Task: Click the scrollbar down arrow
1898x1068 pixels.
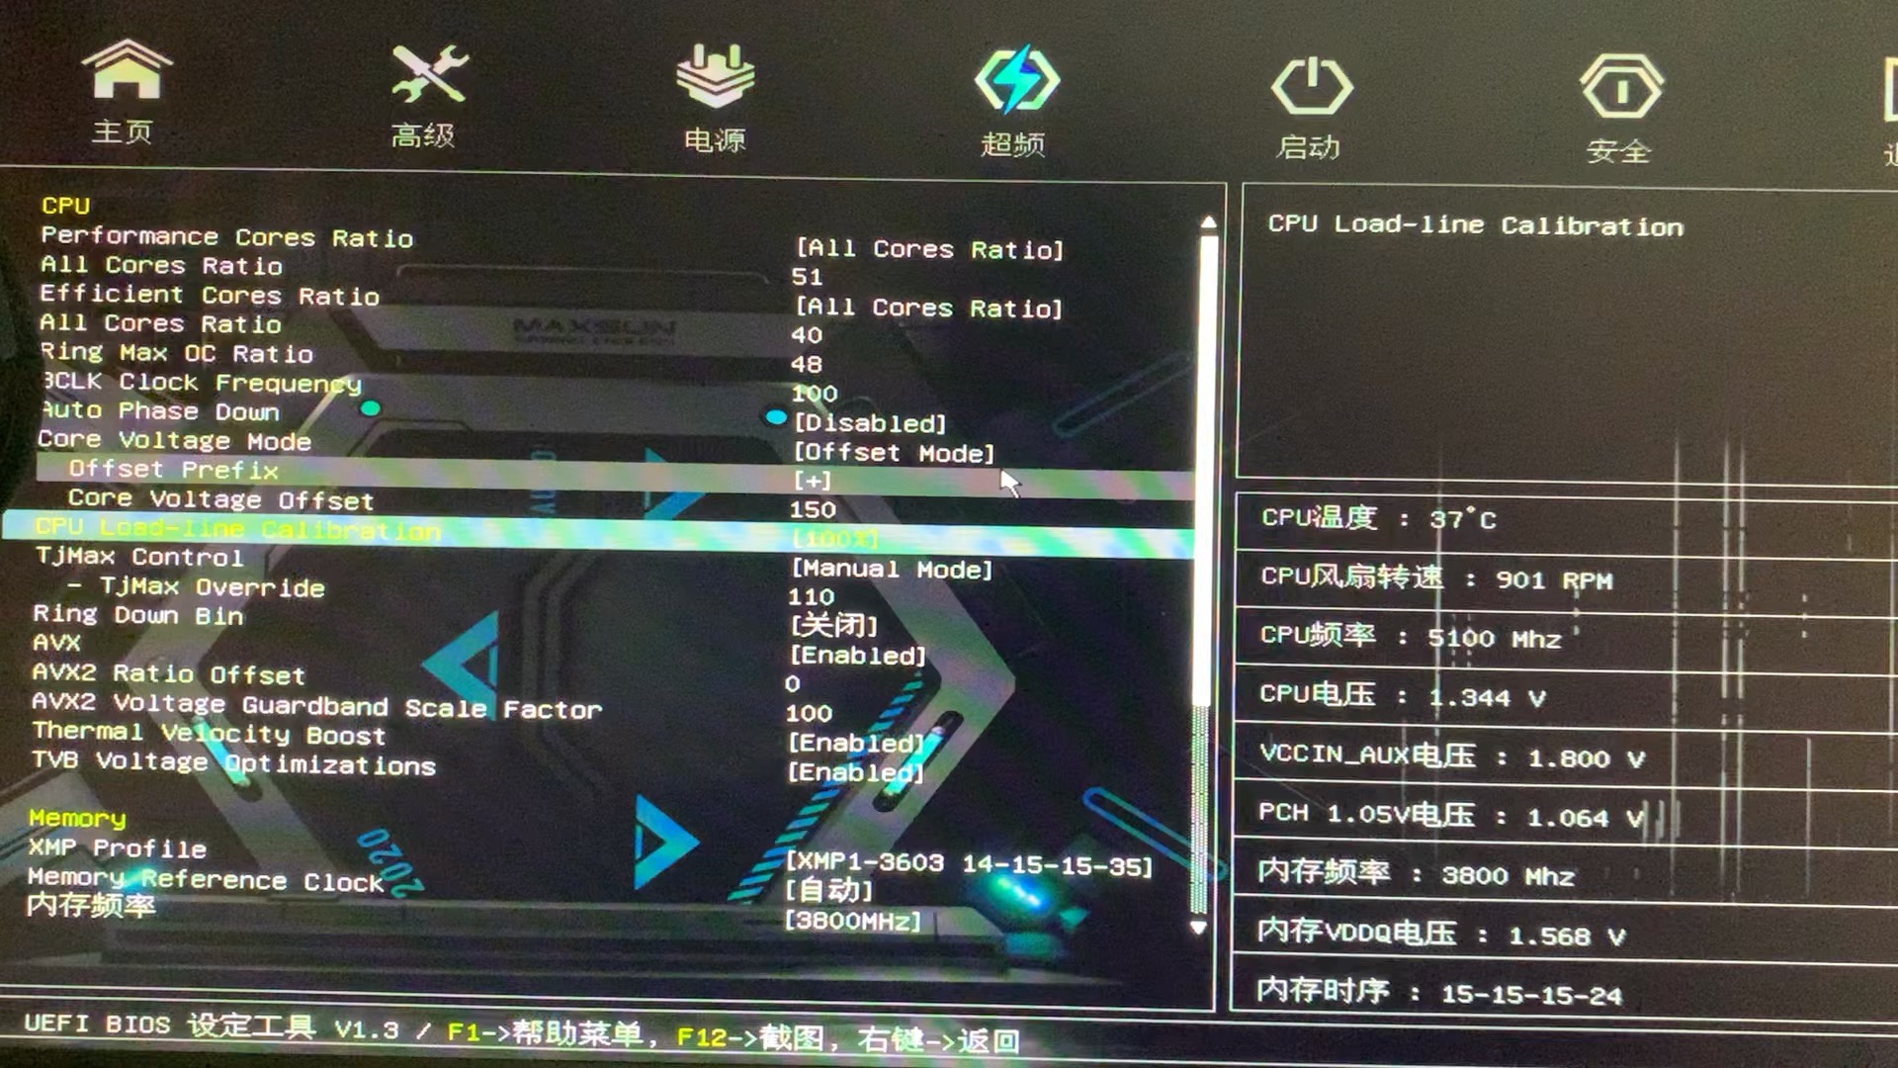Action: click(x=1201, y=927)
